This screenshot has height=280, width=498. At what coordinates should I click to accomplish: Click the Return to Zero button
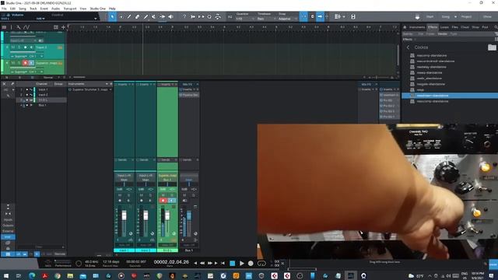tap(223, 263)
